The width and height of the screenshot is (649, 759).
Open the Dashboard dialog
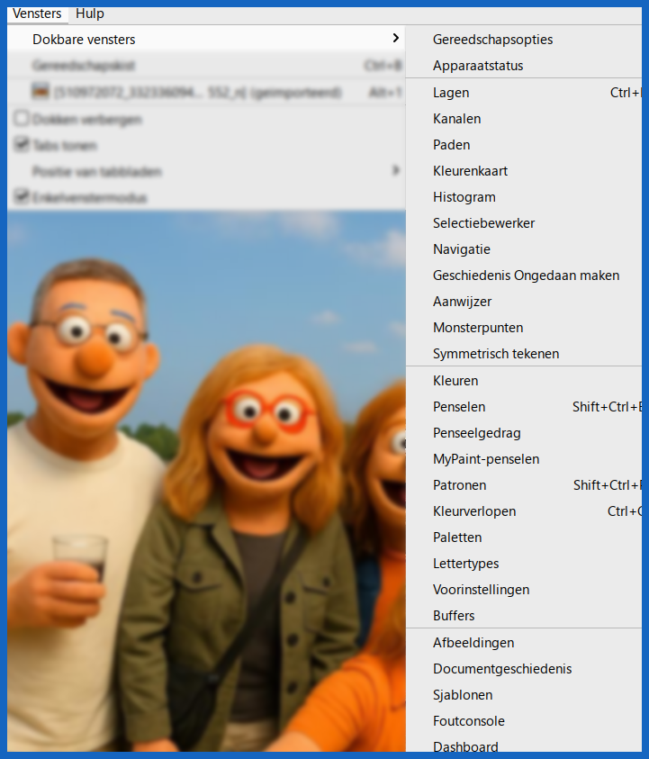tap(524, 745)
